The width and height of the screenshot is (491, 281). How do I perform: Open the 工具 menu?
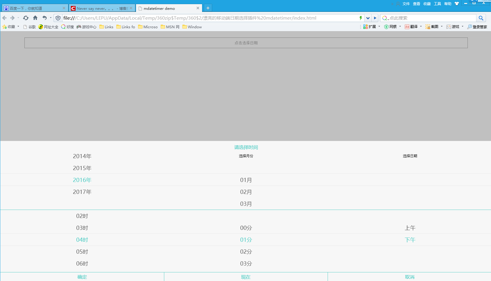pyautogui.click(x=437, y=4)
